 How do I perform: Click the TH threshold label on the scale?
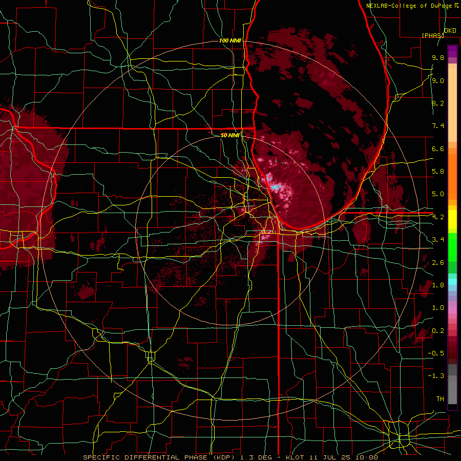click(440, 399)
